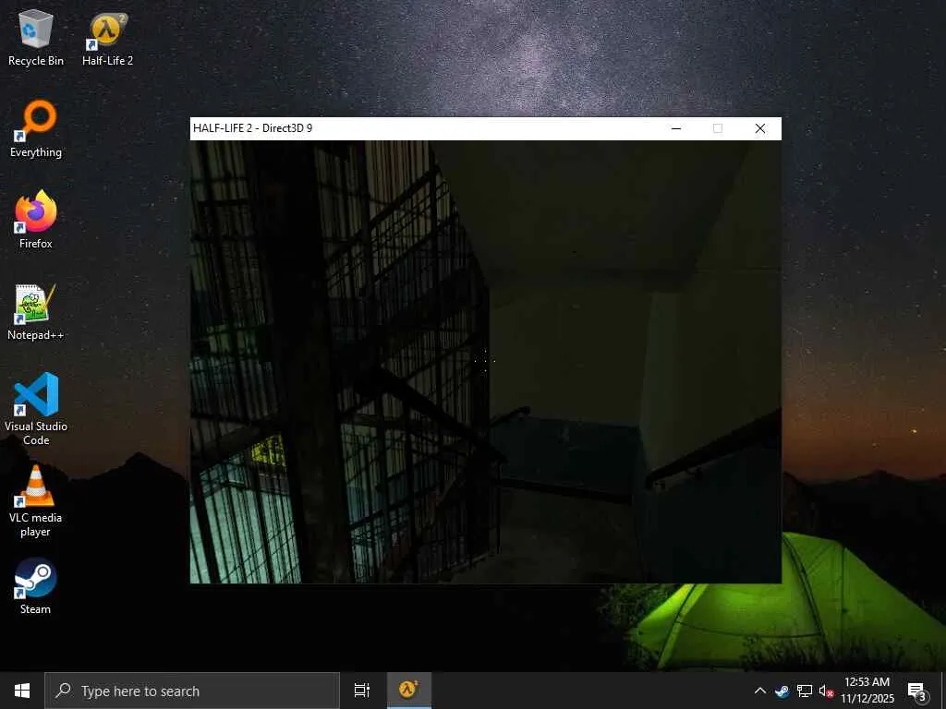The image size is (946, 709).
Task: Select the Half-Life 2 desktop shortcut
Action: 107,37
